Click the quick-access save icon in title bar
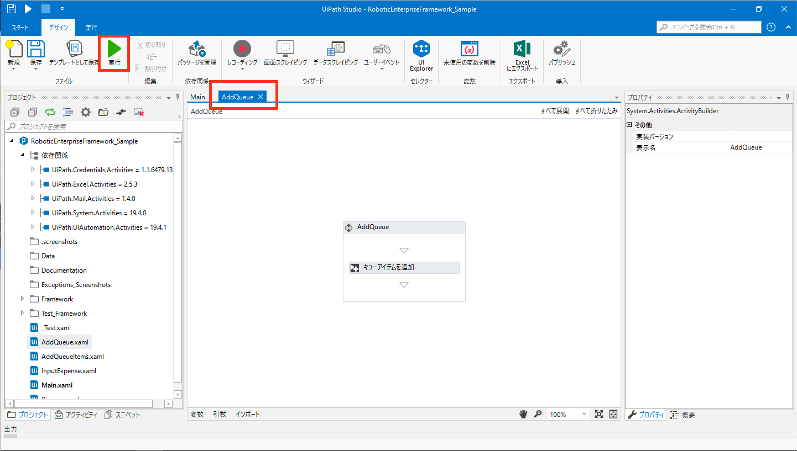Screen dimensions: 797x451 [11, 9]
